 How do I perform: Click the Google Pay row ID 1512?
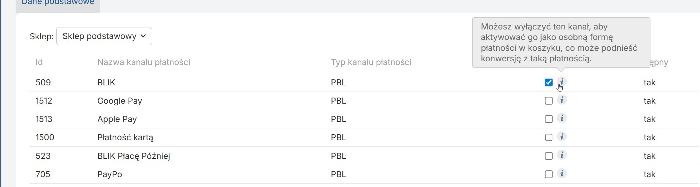44,101
